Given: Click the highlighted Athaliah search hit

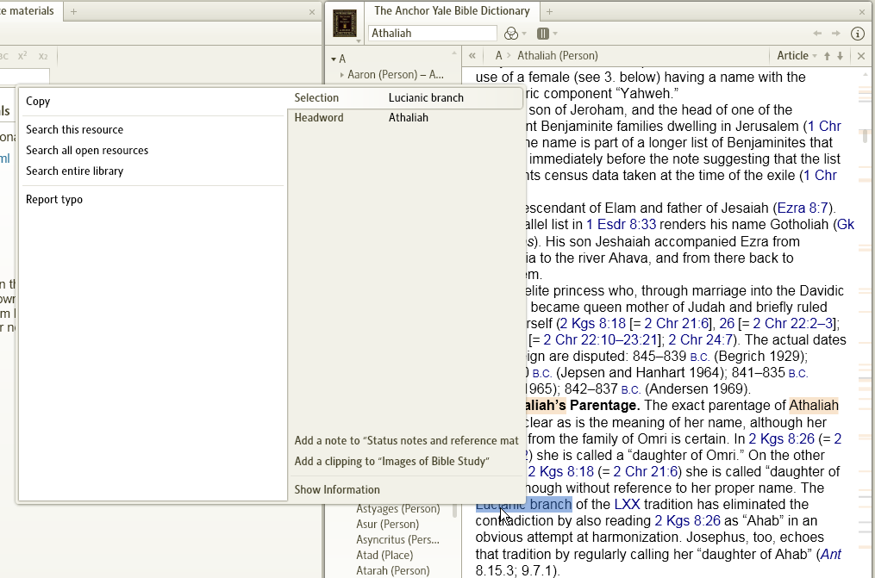Looking at the screenshot, I should click(x=814, y=406).
